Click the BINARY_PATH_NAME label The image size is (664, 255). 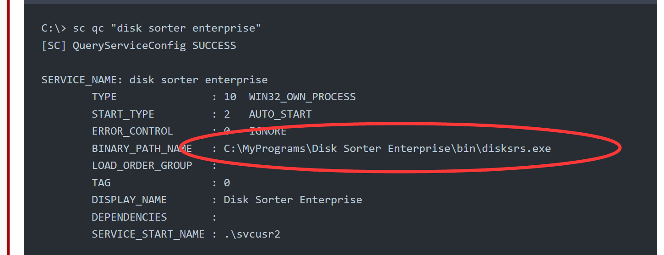[142, 149]
